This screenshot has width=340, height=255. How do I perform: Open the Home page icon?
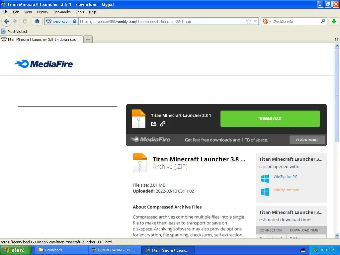tap(37, 21)
